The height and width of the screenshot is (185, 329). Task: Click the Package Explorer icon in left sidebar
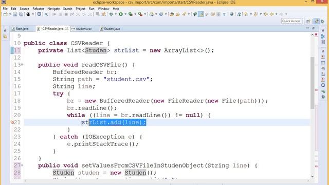pos(5,37)
